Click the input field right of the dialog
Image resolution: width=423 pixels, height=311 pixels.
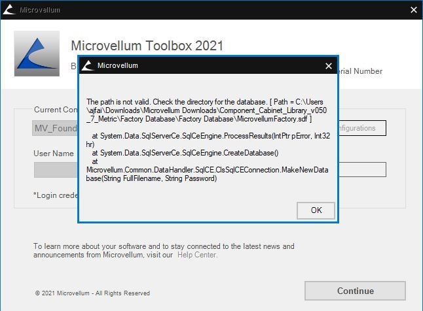[362, 170]
